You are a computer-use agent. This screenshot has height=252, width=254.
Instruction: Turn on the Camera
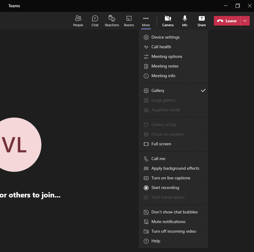click(x=168, y=20)
